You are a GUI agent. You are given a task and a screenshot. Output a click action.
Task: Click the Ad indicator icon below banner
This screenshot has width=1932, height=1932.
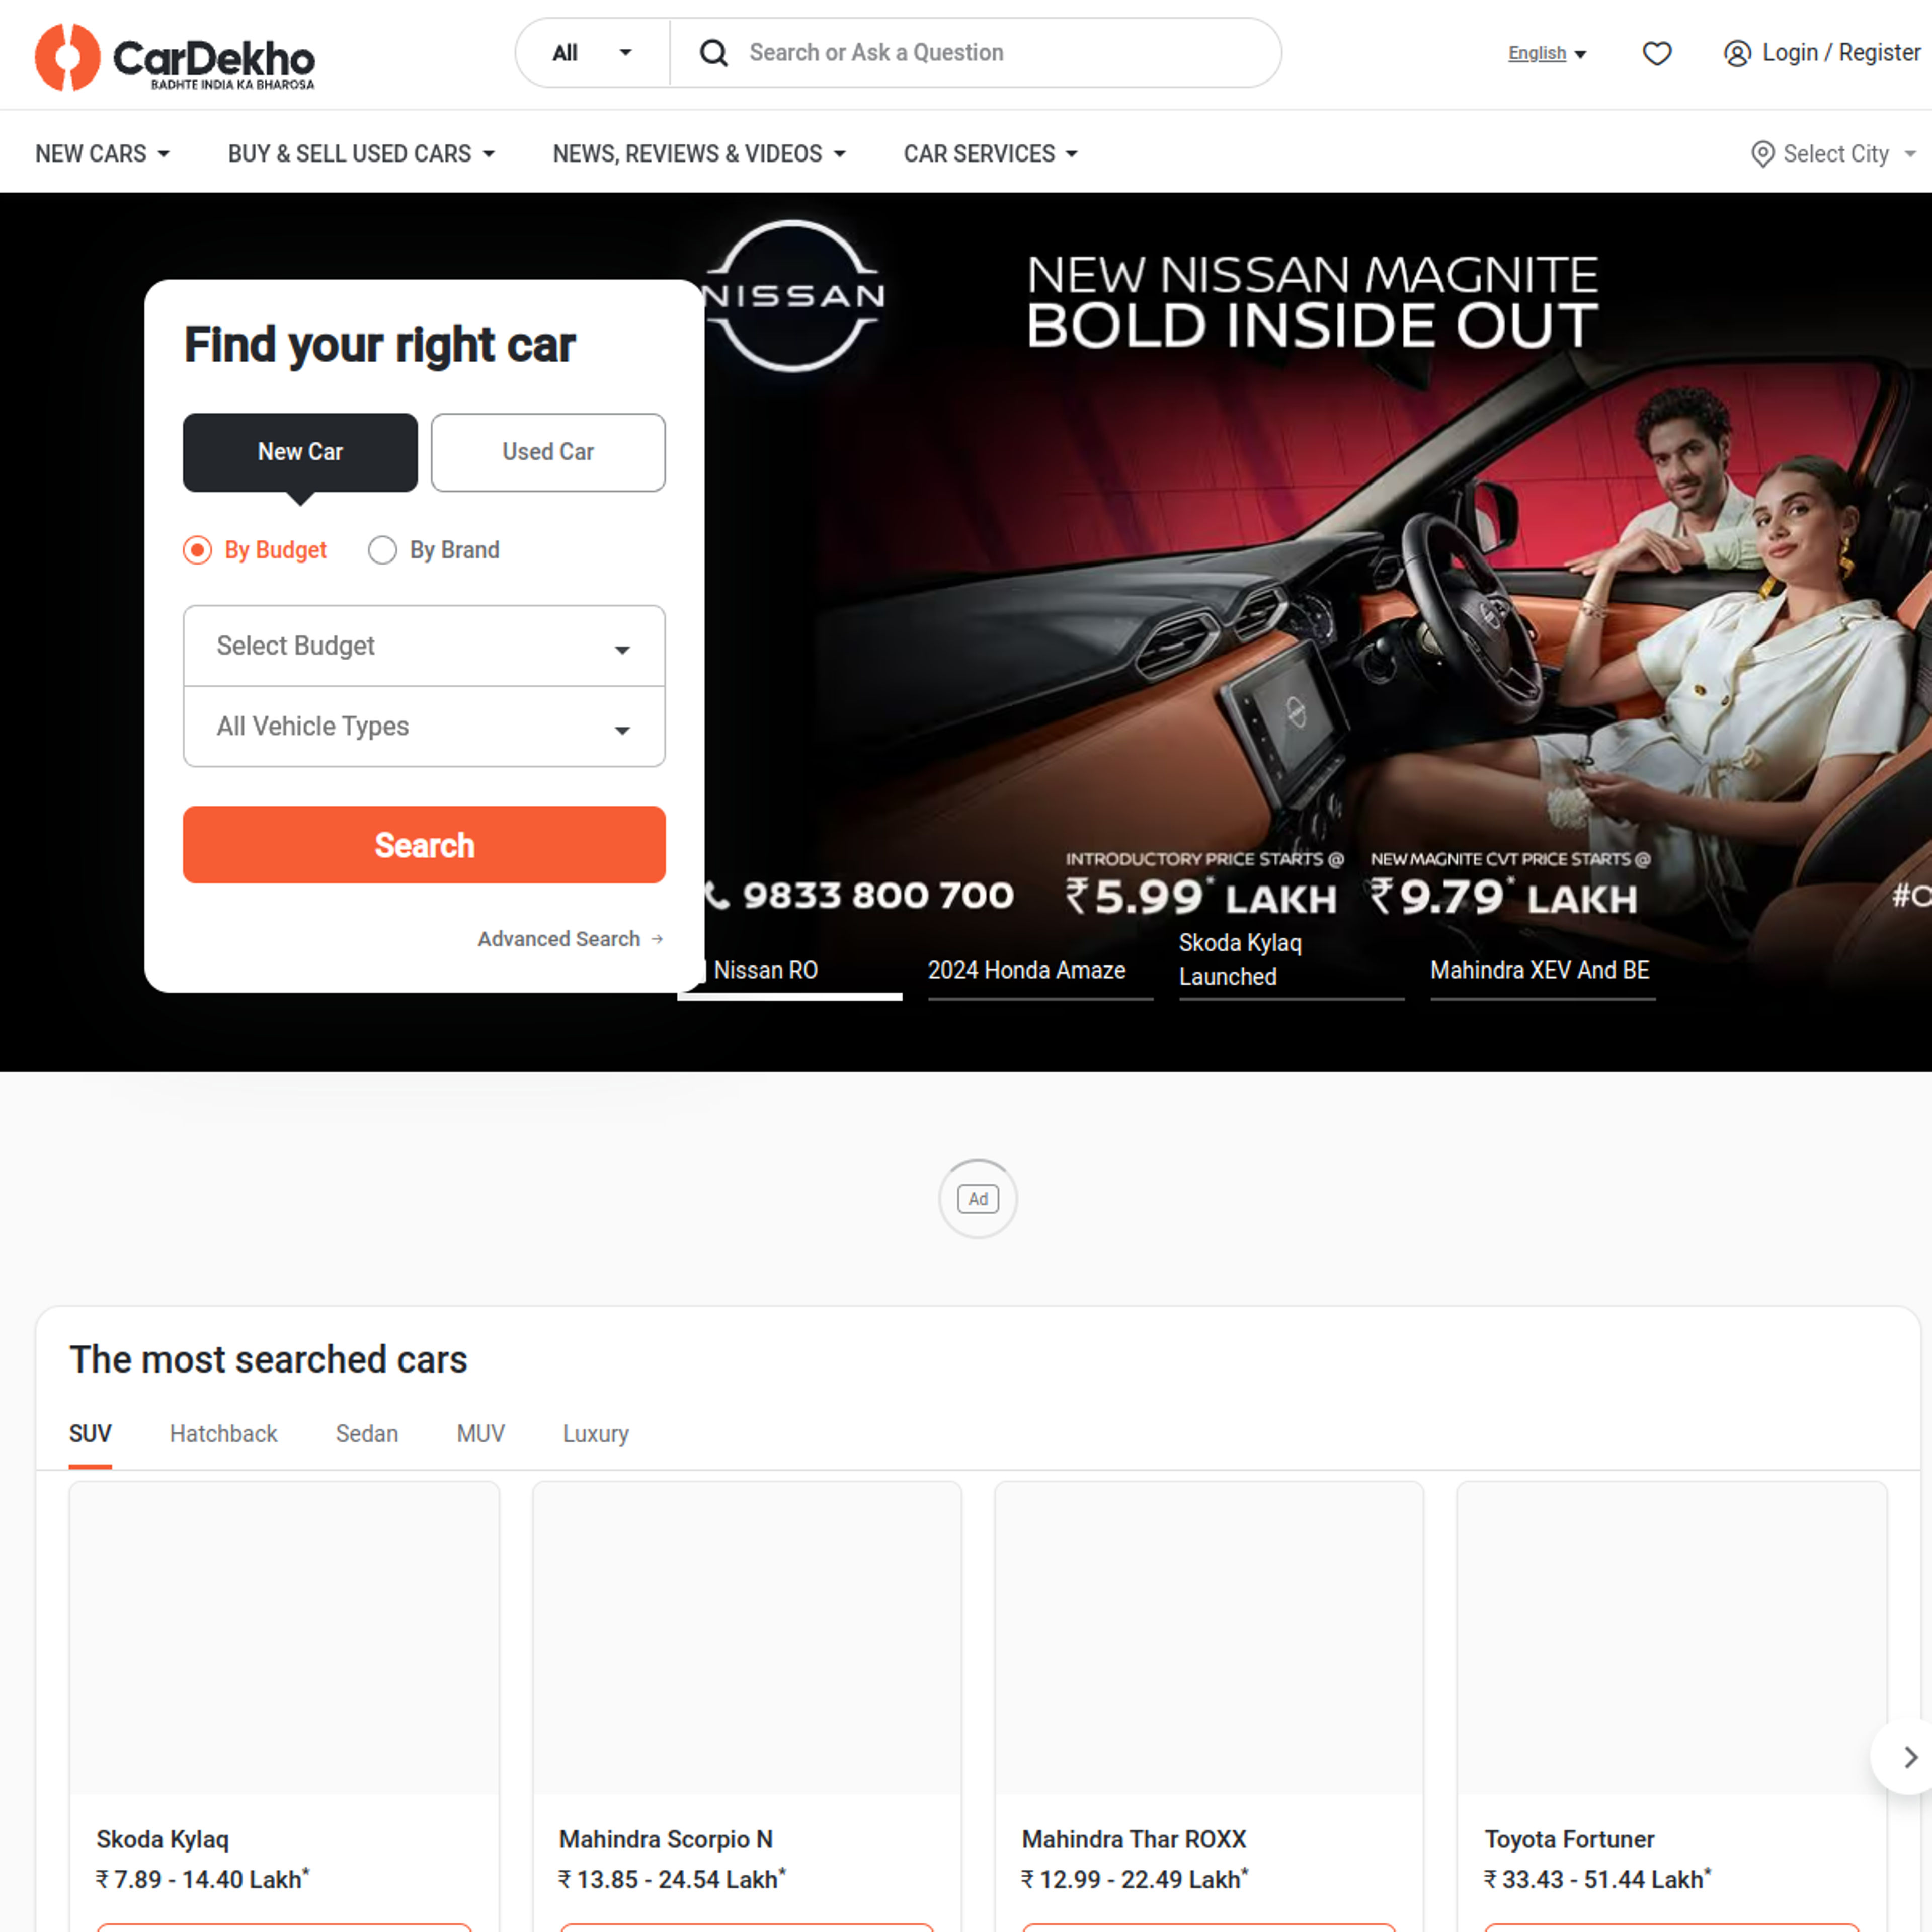(980, 1198)
